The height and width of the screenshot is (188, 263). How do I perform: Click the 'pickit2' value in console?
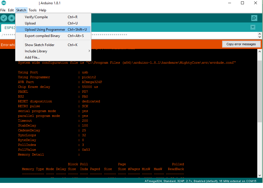[x=89, y=77]
